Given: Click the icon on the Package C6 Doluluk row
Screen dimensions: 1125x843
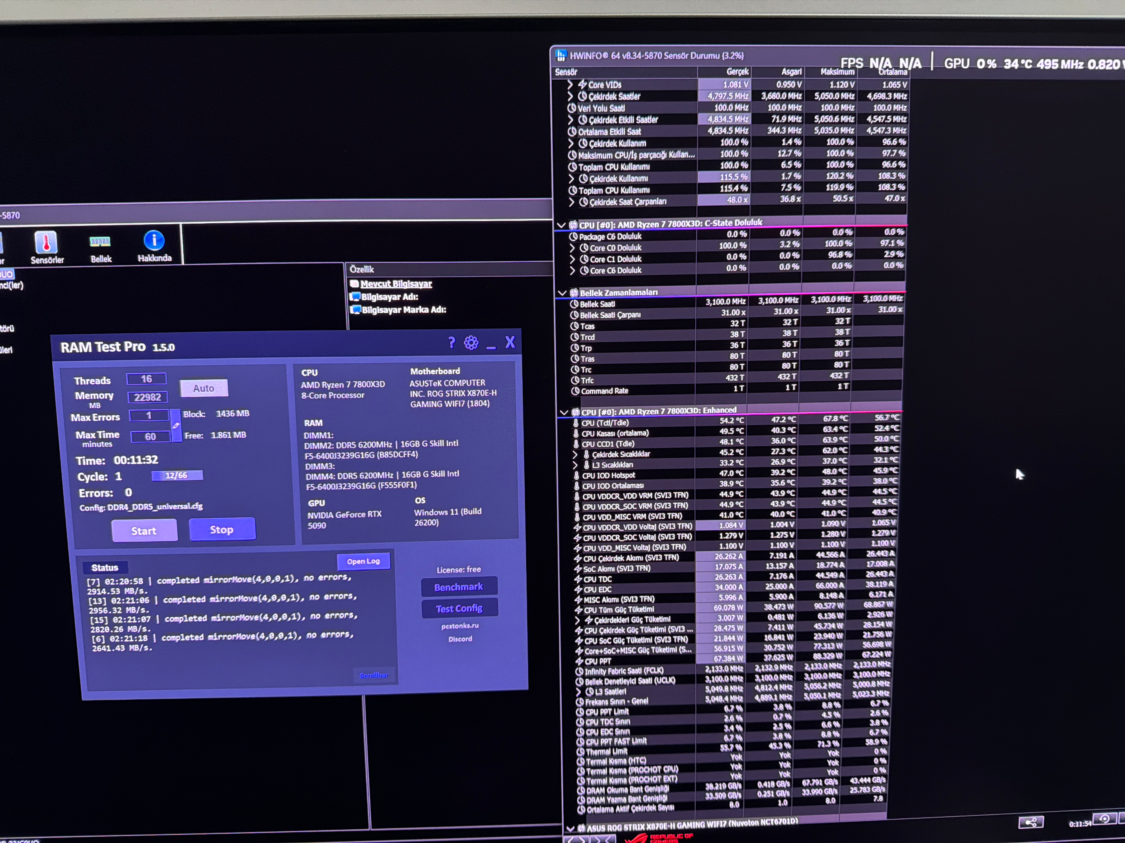Looking at the screenshot, I should point(573,237).
